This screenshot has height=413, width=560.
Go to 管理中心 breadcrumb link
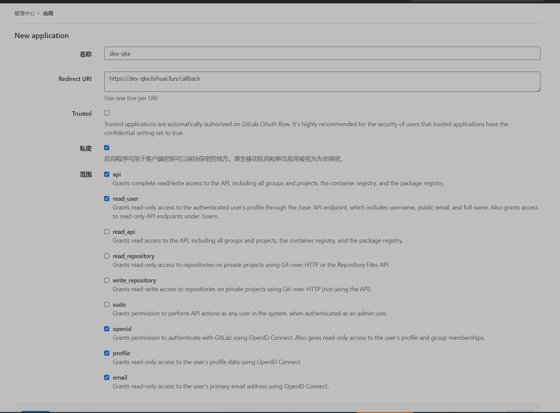click(24, 13)
